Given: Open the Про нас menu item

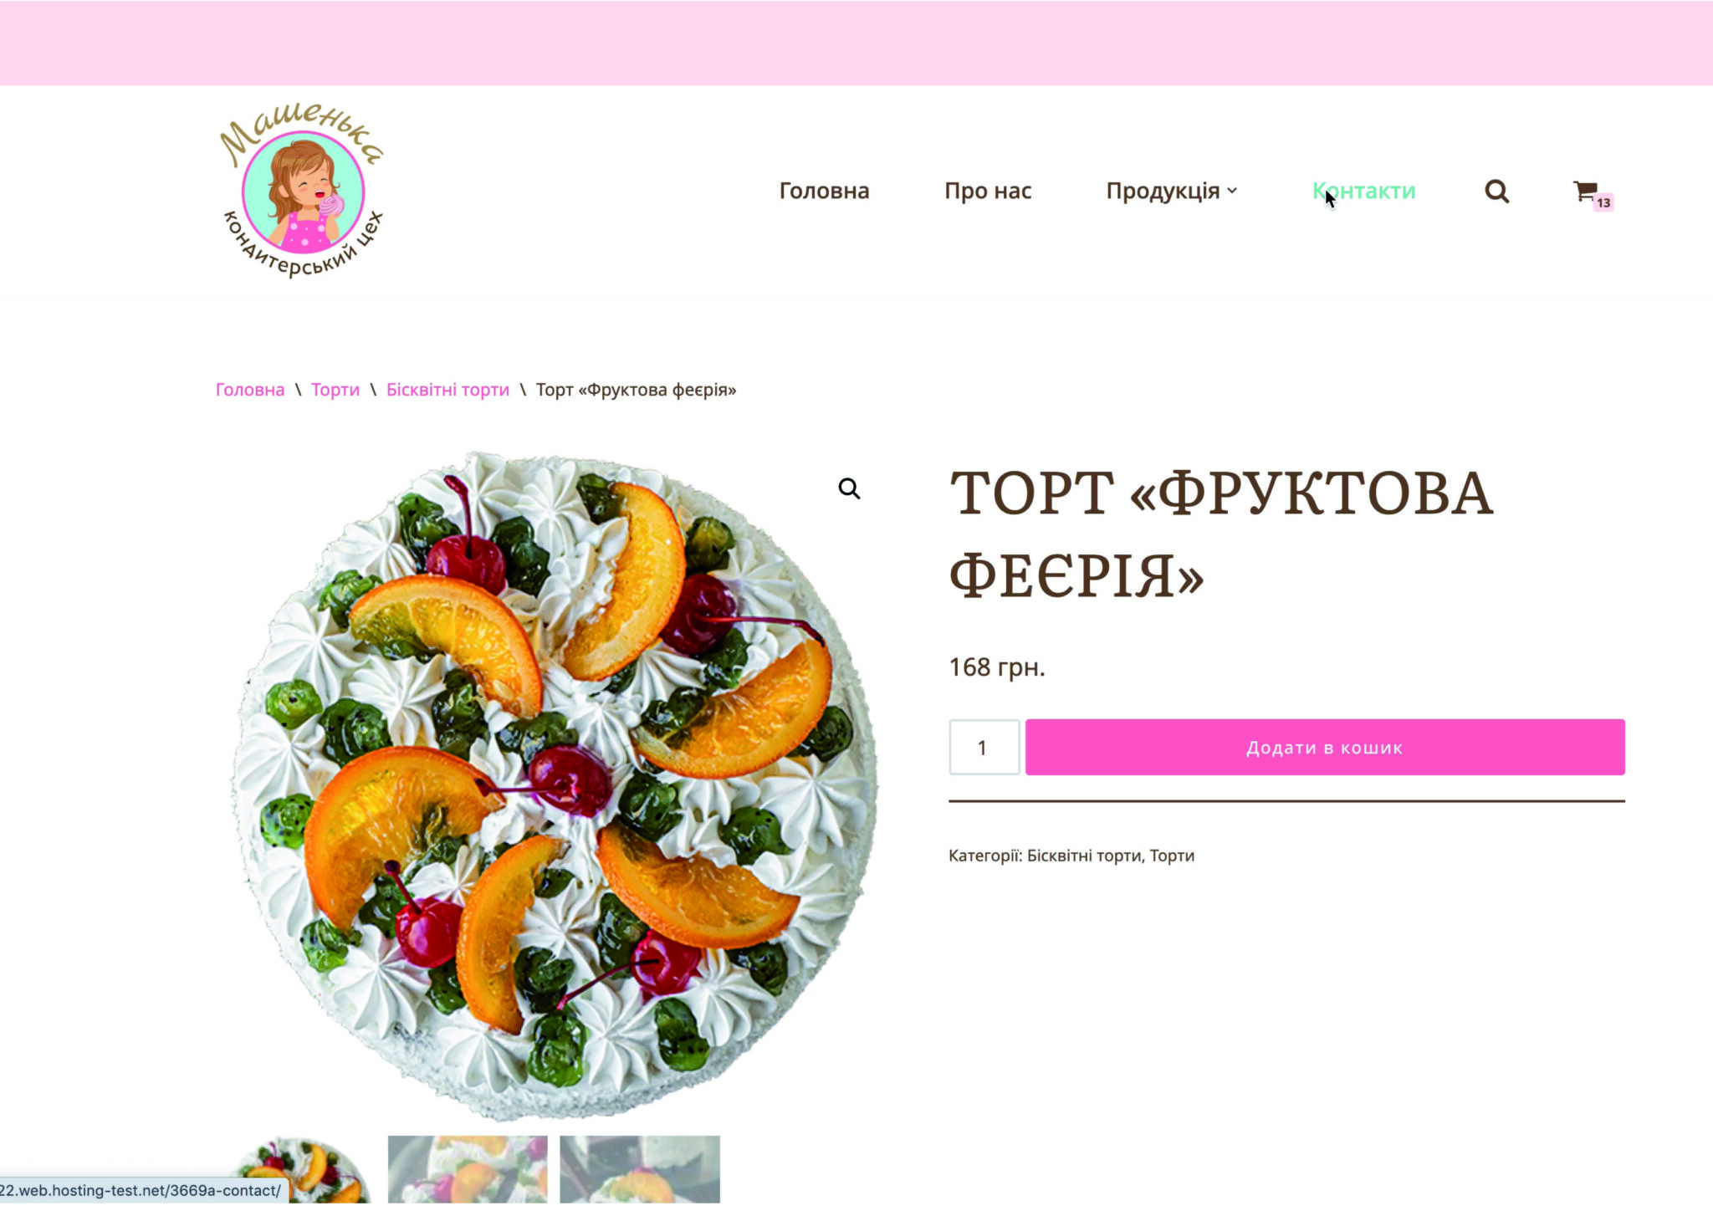Looking at the screenshot, I should click(x=988, y=191).
